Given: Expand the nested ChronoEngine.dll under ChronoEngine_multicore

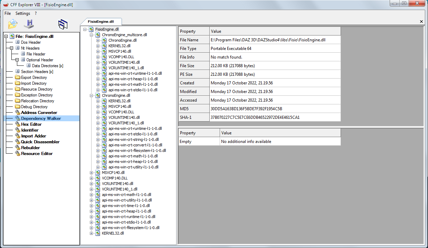Looking at the screenshot, I should 98,40.
